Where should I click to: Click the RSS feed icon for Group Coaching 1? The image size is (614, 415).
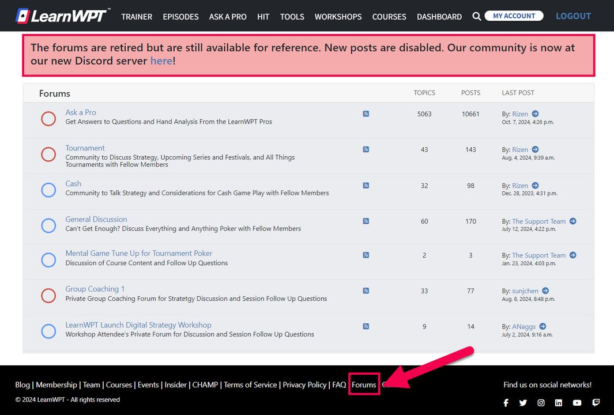pyautogui.click(x=366, y=291)
